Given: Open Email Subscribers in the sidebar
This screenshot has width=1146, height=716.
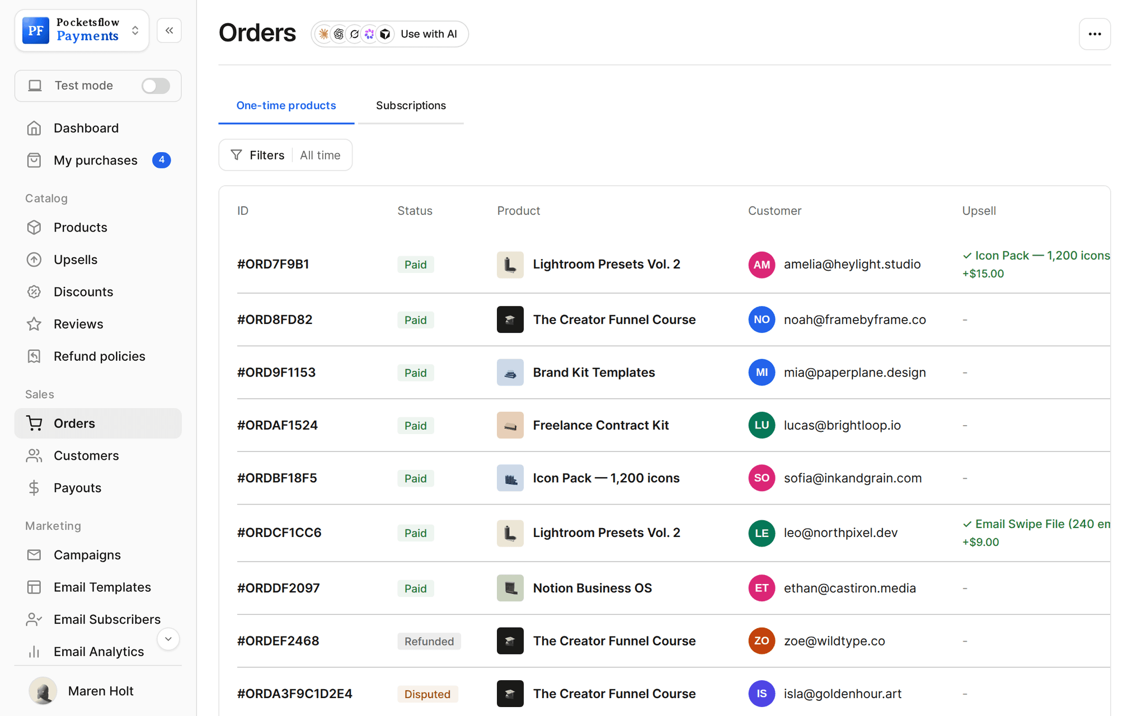Looking at the screenshot, I should click(98, 619).
